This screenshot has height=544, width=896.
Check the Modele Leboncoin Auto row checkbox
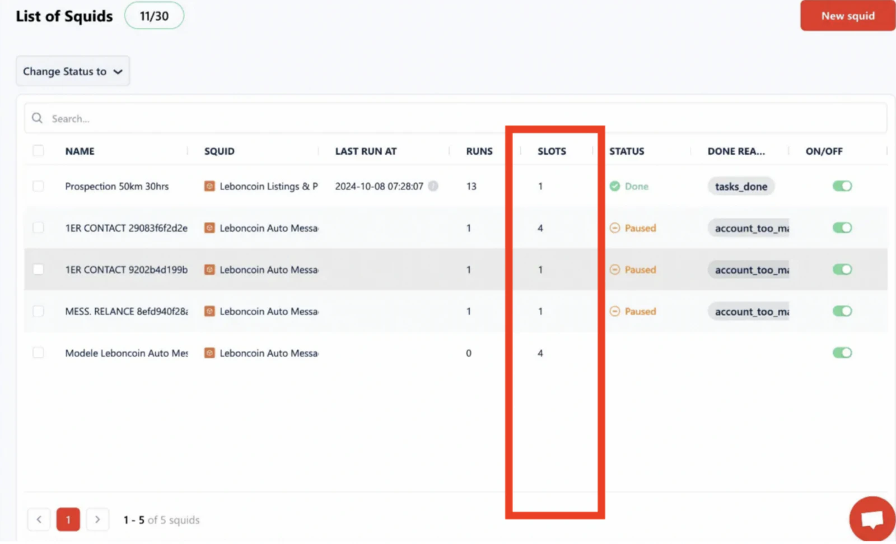[x=38, y=352]
